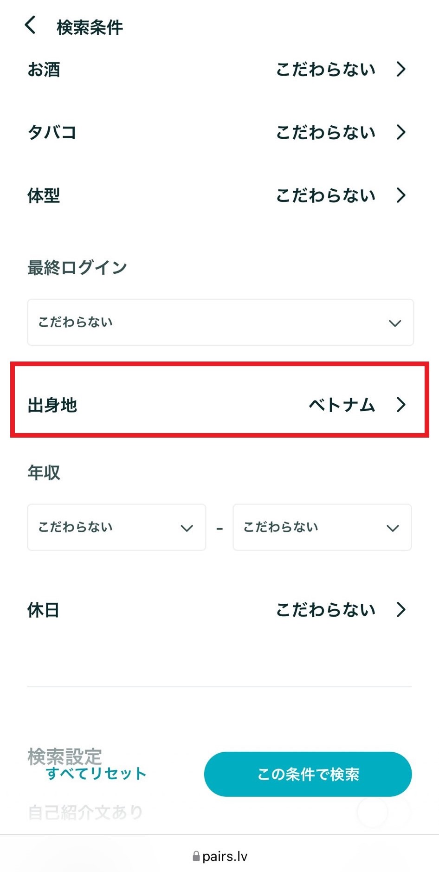The height and width of the screenshot is (872, 439).
Task: Open 出身地 selection via its chevron
Action: click(401, 405)
